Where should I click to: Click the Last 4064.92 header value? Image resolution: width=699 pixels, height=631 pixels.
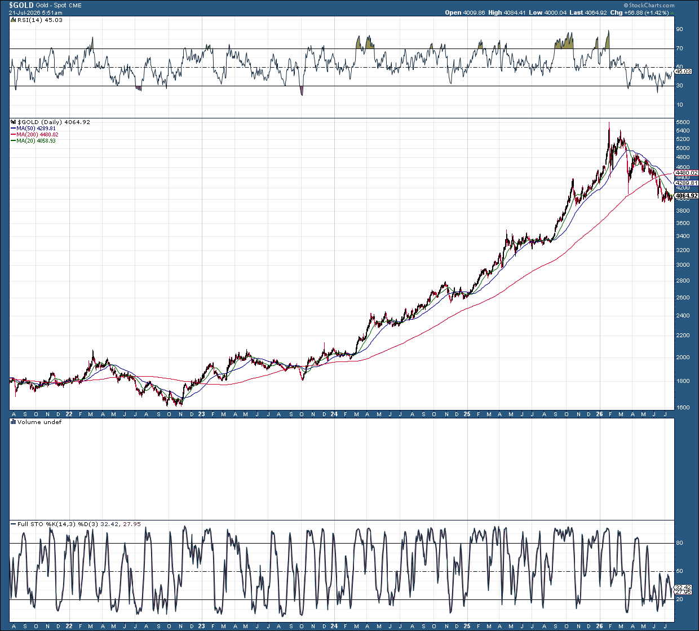(x=587, y=12)
